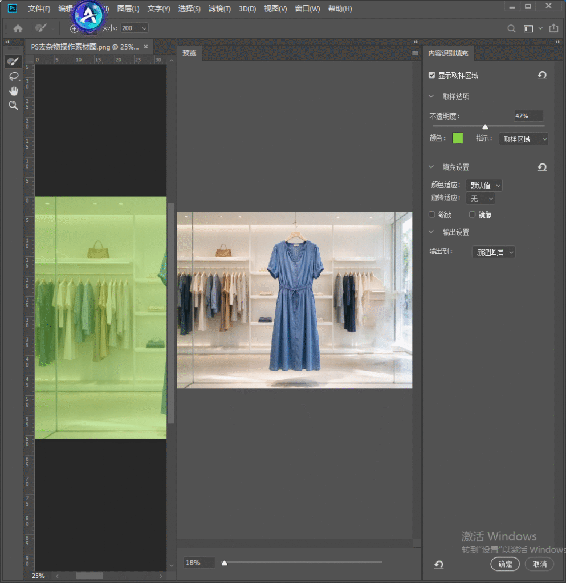Open the brush tool preset picker
Viewport: 566px width, 583px height.
point(44,28)
